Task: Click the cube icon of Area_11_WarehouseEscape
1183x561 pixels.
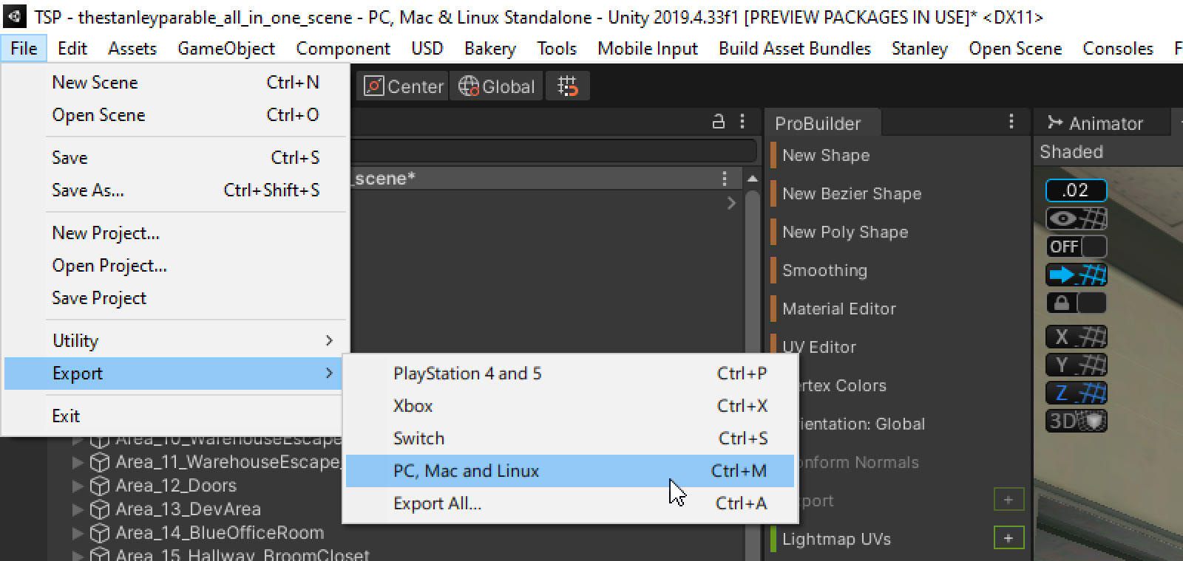Action: [x=100, y=461]
